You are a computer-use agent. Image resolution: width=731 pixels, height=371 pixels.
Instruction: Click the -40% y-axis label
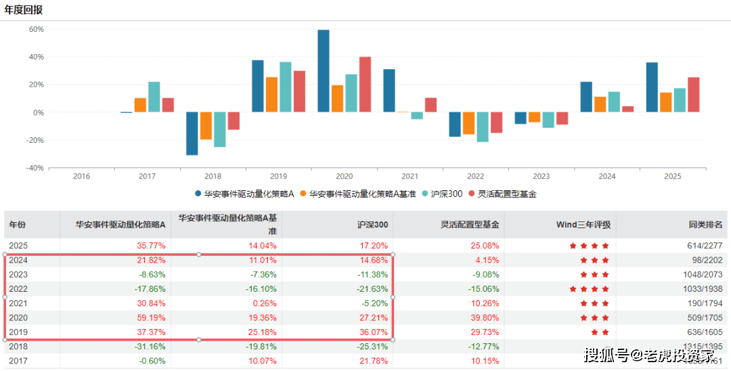coord(35,168)
